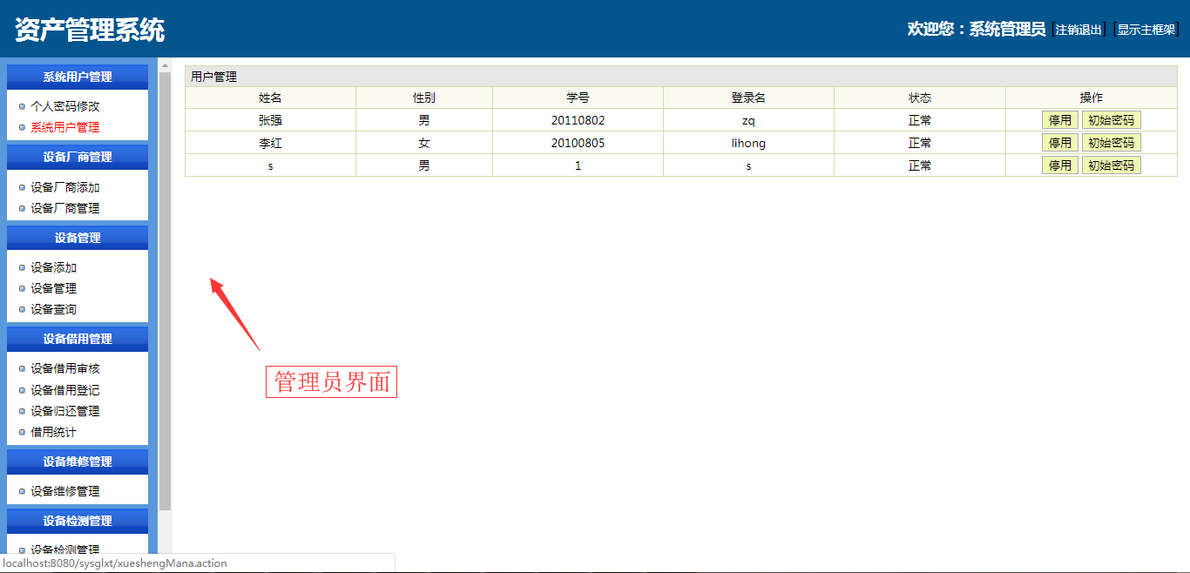Click the sidebar scrollbar up arrow
Screen dimensions: 1190x573
[x=166, y=65]
